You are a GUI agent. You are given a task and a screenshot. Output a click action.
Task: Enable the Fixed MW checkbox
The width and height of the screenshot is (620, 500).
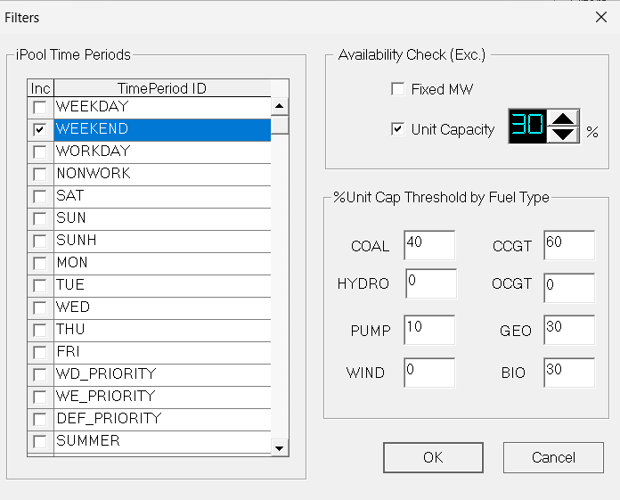click(397, 89)
